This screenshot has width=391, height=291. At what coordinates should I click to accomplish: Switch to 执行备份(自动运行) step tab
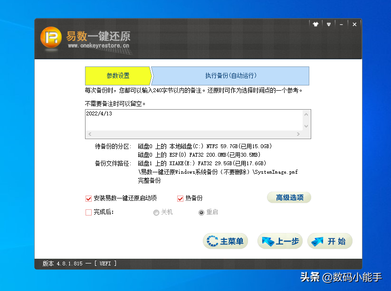(230, 76)
